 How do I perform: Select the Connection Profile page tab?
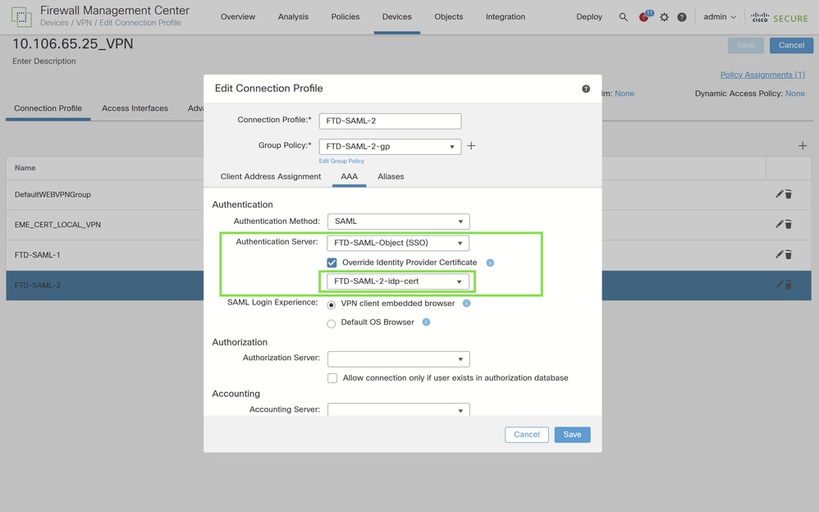point(48,108)
